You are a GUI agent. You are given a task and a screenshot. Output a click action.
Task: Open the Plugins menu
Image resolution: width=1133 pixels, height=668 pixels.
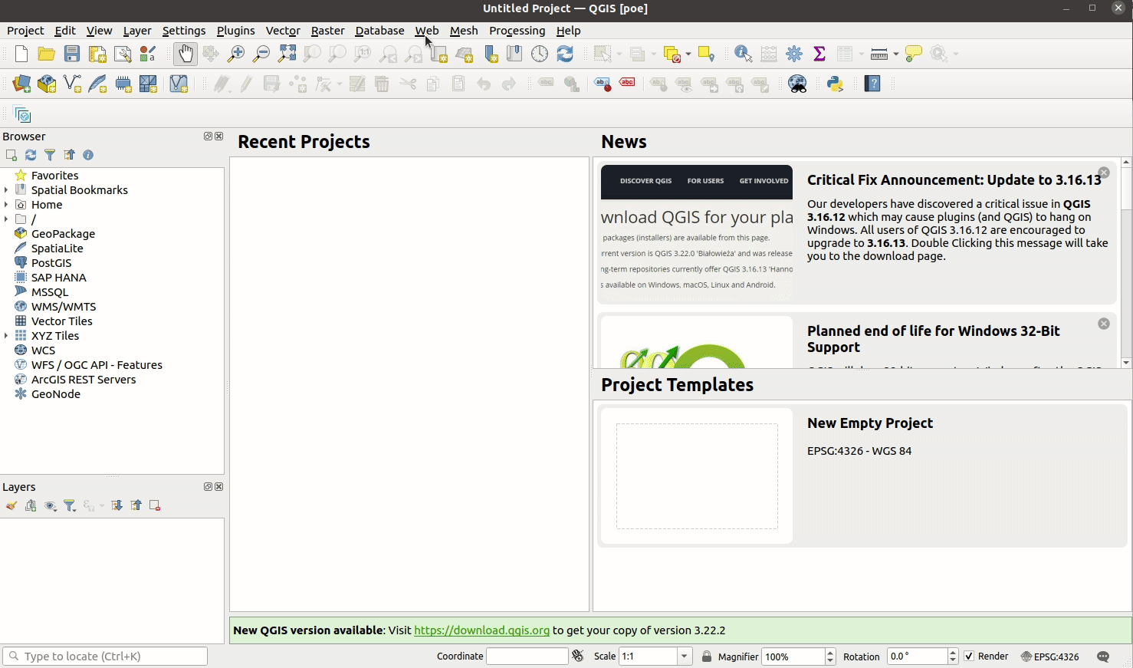click(235, 31)
